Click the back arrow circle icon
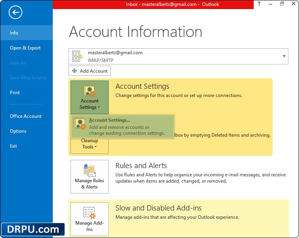Viewport: 299px width, 238px height. click(x=15, y=12)
